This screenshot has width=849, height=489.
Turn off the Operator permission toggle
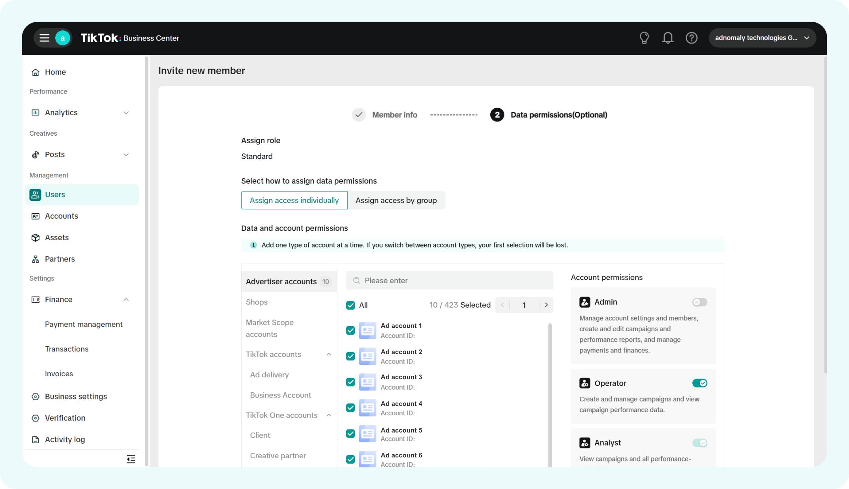coord(699,383)
